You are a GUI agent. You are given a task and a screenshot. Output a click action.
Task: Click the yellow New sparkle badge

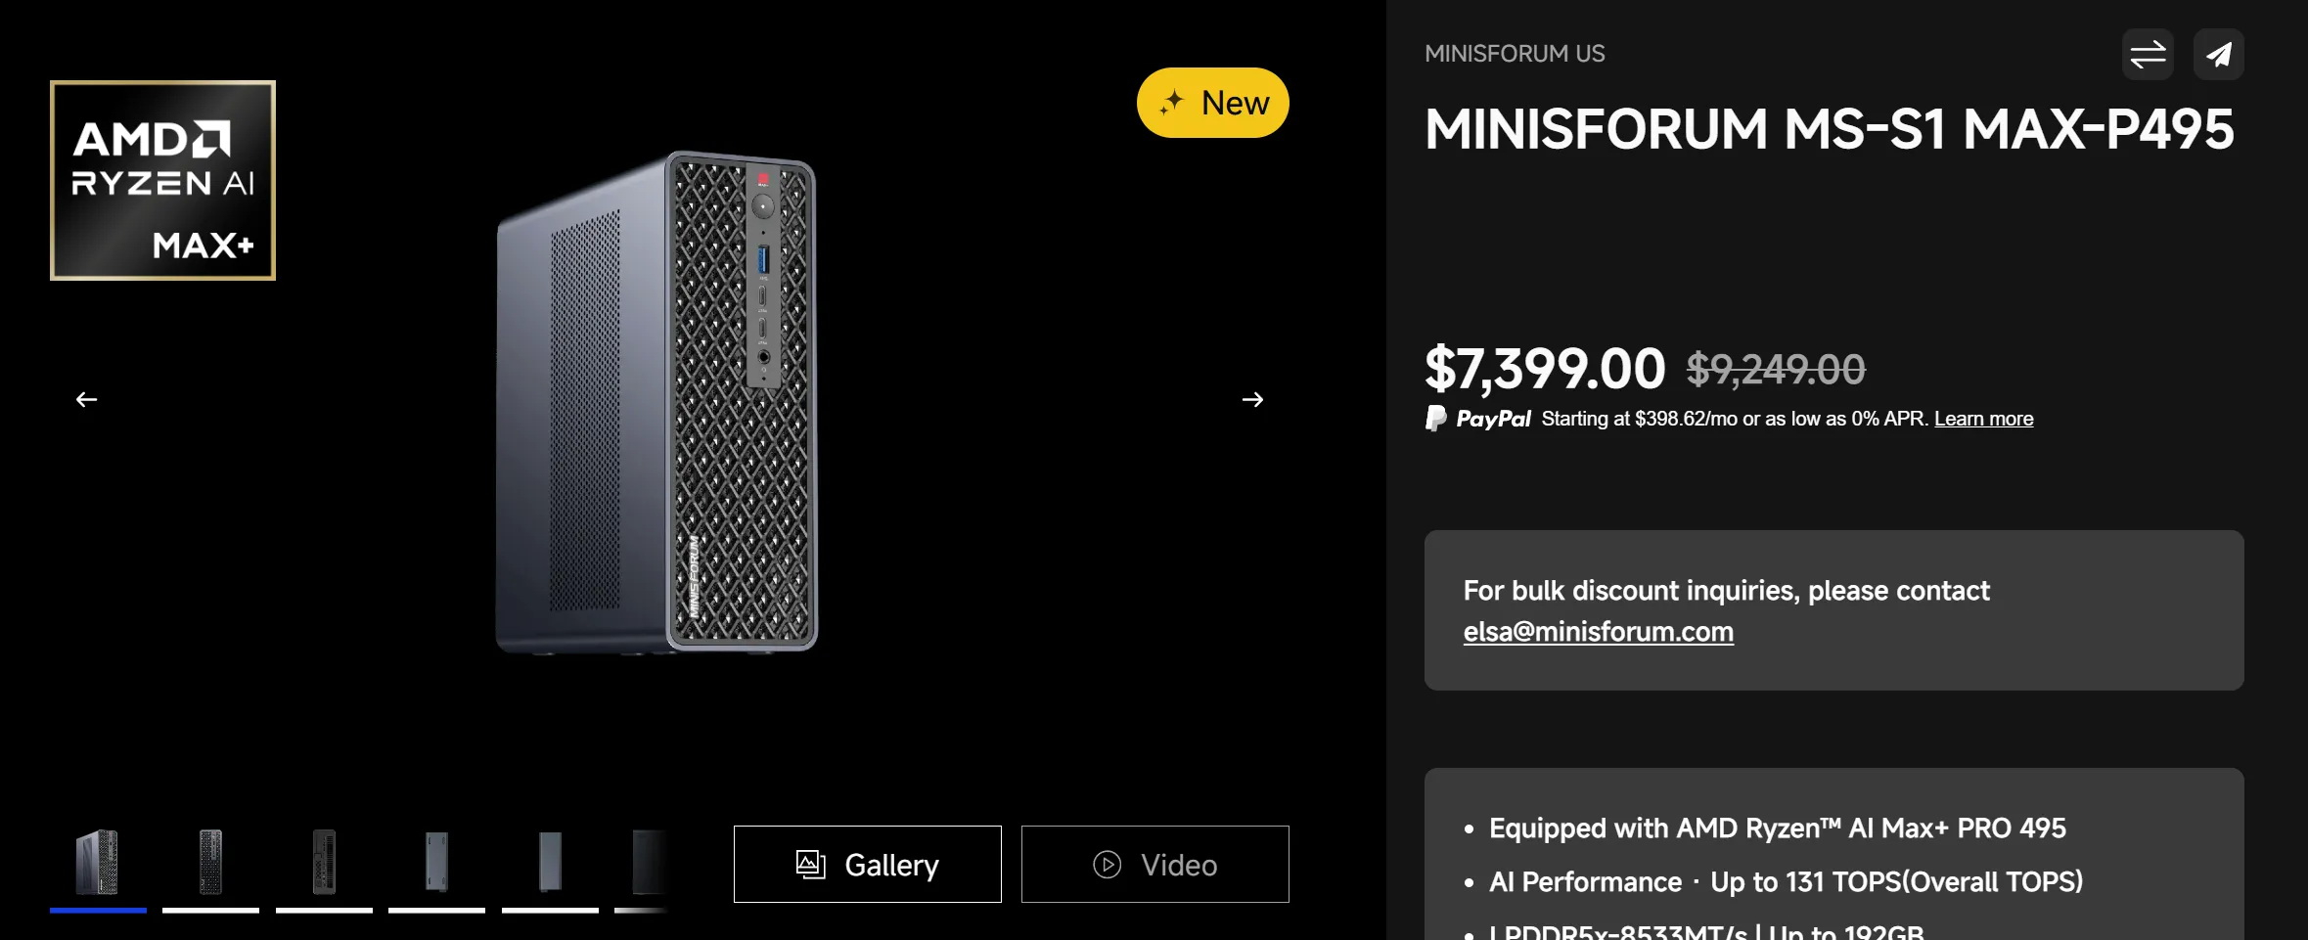[x=1212, y=103]
